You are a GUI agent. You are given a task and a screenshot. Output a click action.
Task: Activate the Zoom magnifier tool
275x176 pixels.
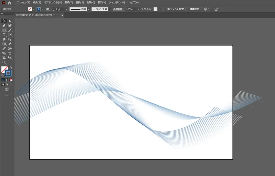click(x=4, y=62)
